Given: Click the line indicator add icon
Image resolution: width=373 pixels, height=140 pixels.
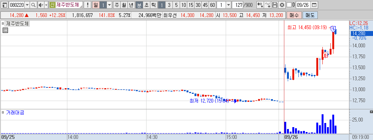Looking at the screenshot, I should 268,5.
